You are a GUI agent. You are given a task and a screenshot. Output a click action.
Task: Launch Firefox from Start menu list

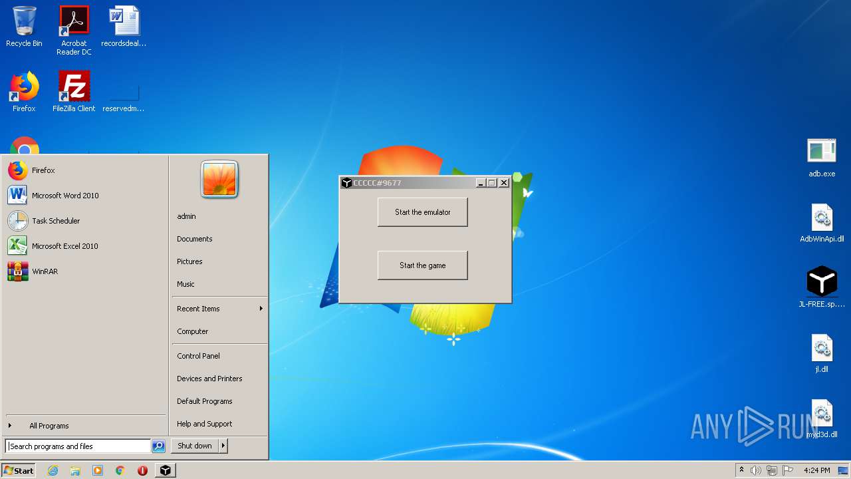(85, 170)
